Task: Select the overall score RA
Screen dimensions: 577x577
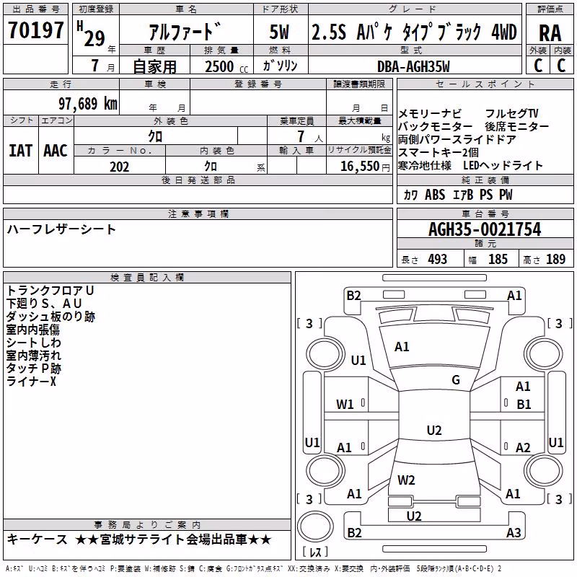Action: [x=550, y=33]
